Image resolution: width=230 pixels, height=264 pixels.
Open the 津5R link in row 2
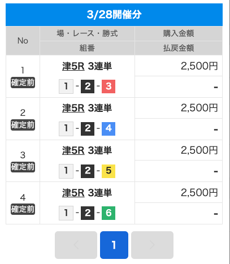73,108
